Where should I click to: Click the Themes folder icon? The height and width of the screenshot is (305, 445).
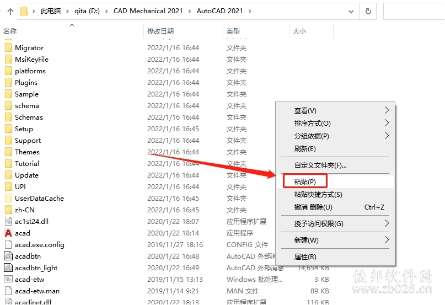tap(8, 152)
